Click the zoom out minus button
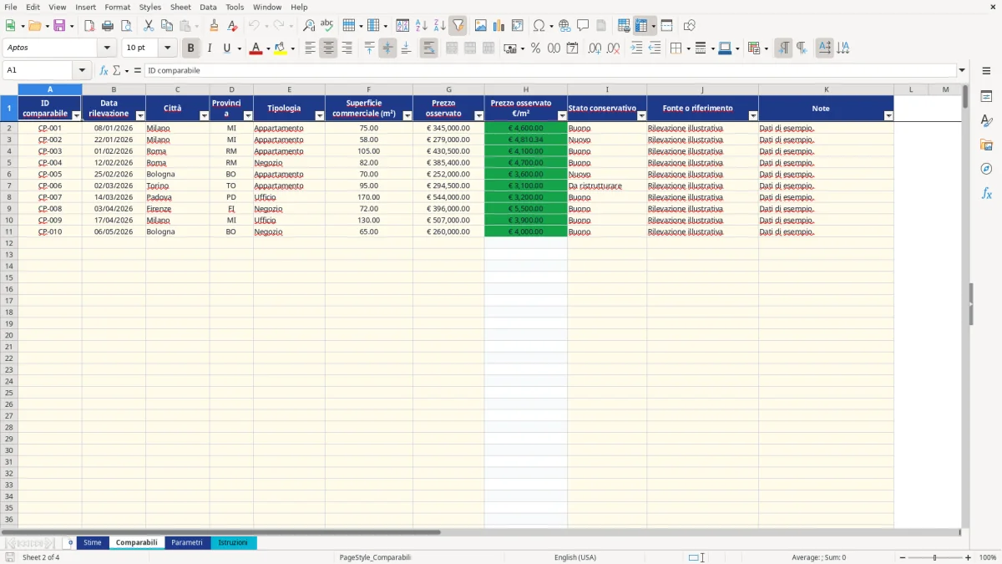Image resolution: width=1002 pixels, height=564 pixels. (x=901, y=557)
